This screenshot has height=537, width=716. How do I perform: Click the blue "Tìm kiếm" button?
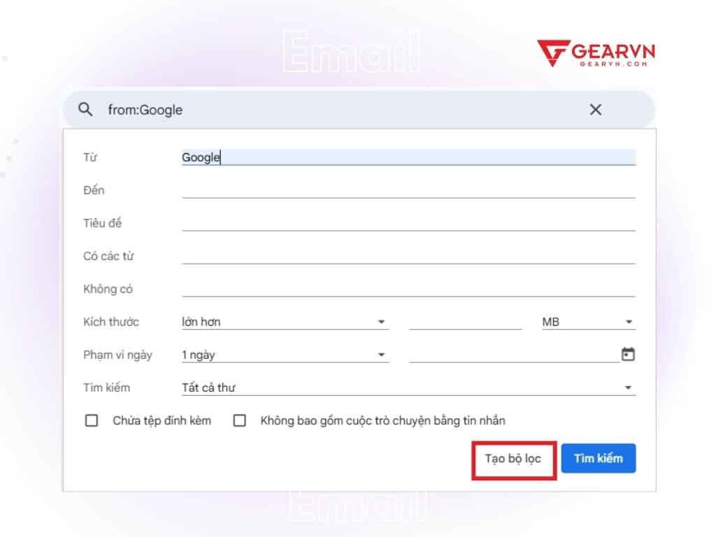coord(599,458)
